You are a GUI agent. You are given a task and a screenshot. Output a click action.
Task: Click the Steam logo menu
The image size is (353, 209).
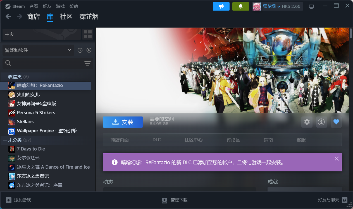pos(8,6)
